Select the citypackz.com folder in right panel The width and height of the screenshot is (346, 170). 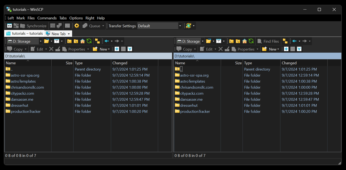point(192,93)
